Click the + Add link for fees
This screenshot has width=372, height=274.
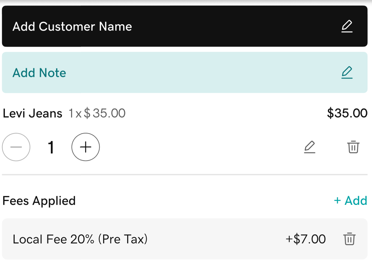tap(350, 201)
